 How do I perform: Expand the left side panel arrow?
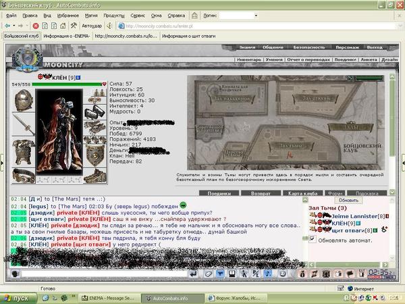[x=2, y=163]
